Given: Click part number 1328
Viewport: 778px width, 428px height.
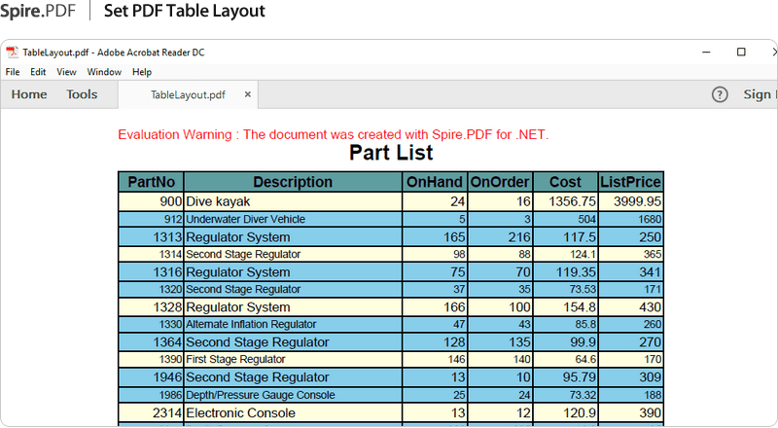Looking at the screenshot, I should [x=167, y=306].
